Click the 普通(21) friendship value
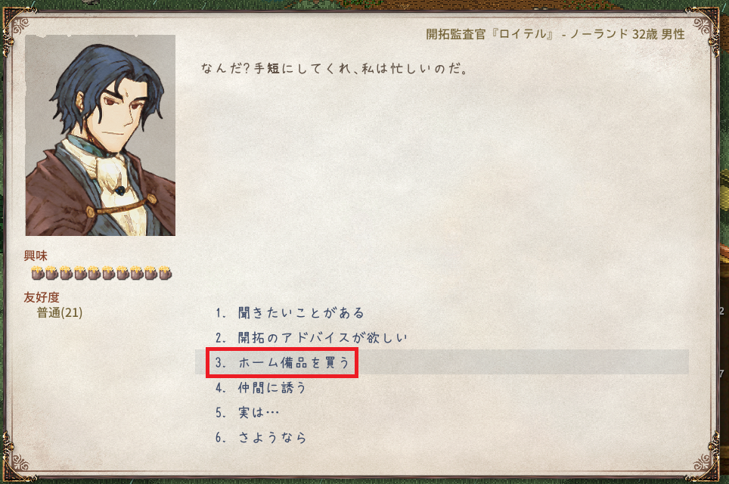 click(60, 312)
